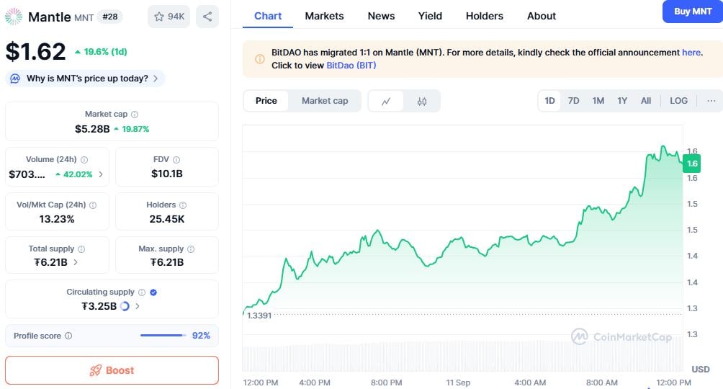
Task: Open Market cap info icon
Action: pyautogui.click(x=135, y=115)
